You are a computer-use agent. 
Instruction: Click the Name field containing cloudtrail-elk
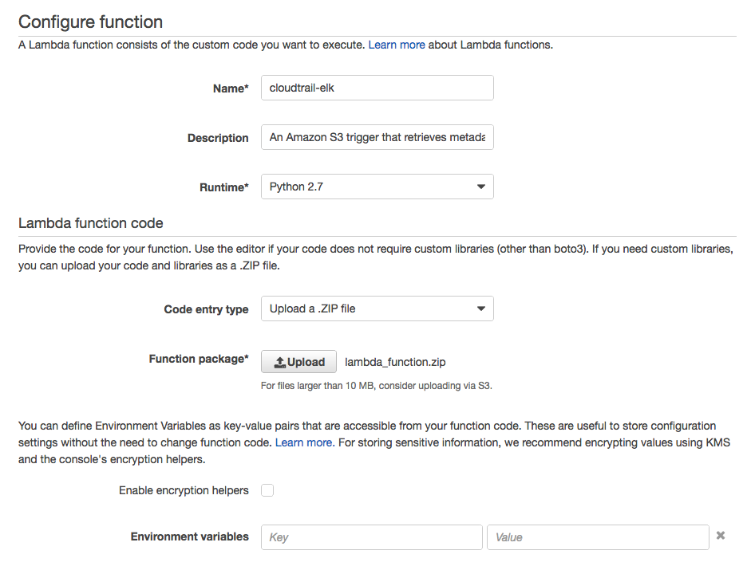pos(377,88)
